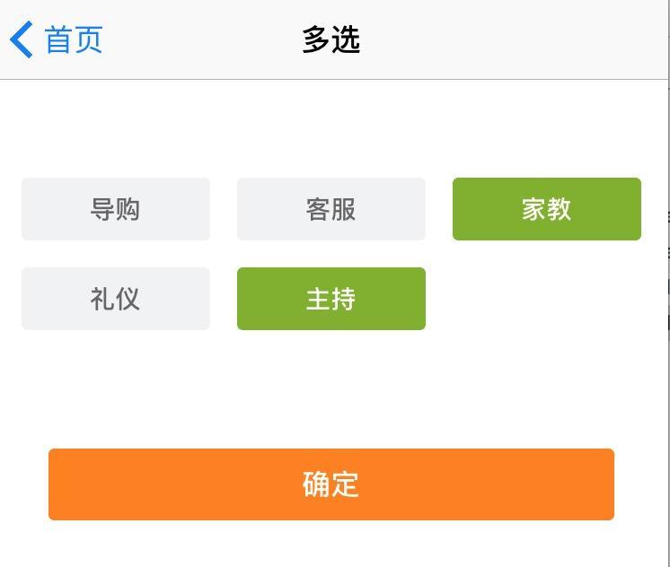Deselect the green 家教 option
This screenshot has width=670, height=567.
tap(547, 209)
